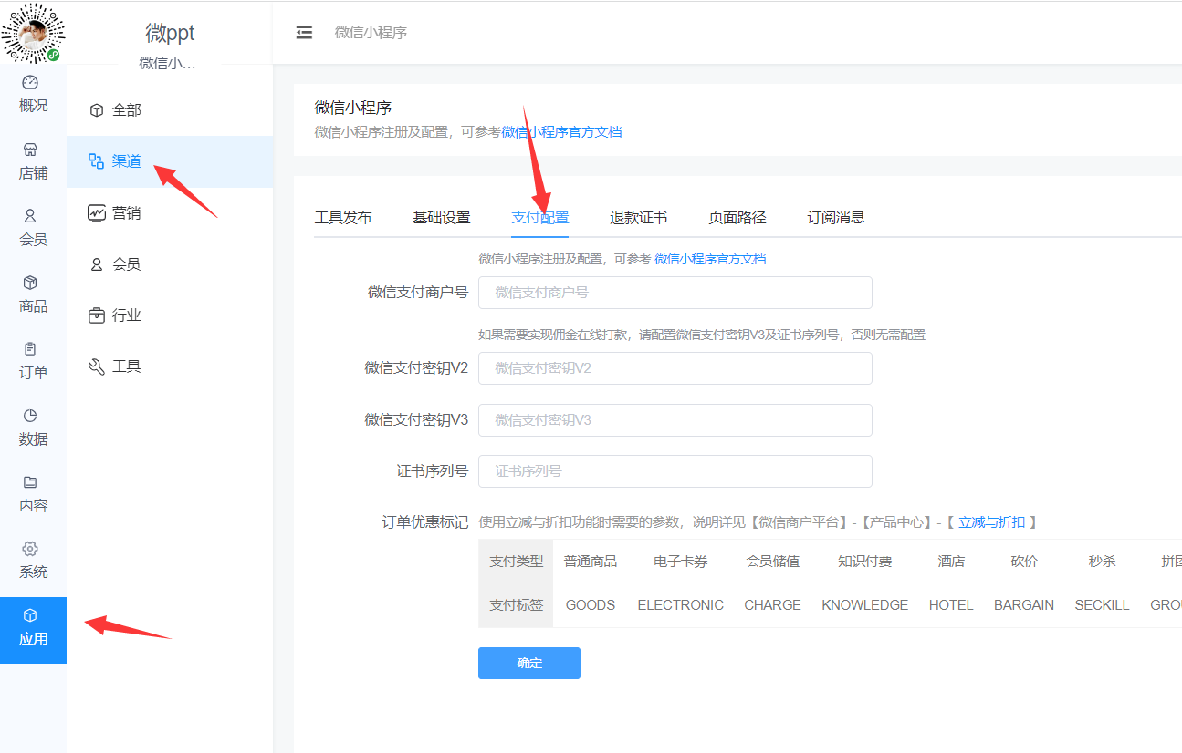The image size is (1182, 753).
Task: Open the 商品 products icon in the sidebar
Action: tap(30, 283)
